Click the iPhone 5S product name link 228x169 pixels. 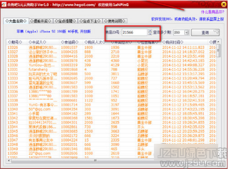click(54, 32)
